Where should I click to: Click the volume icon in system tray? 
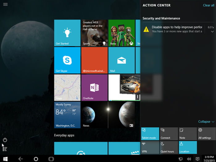coord(189,159)
